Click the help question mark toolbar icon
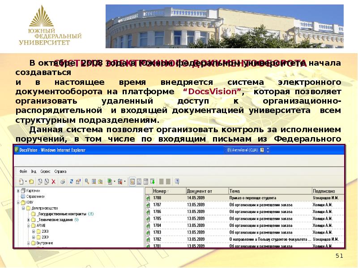358x268 pixels. coord(176,181)
